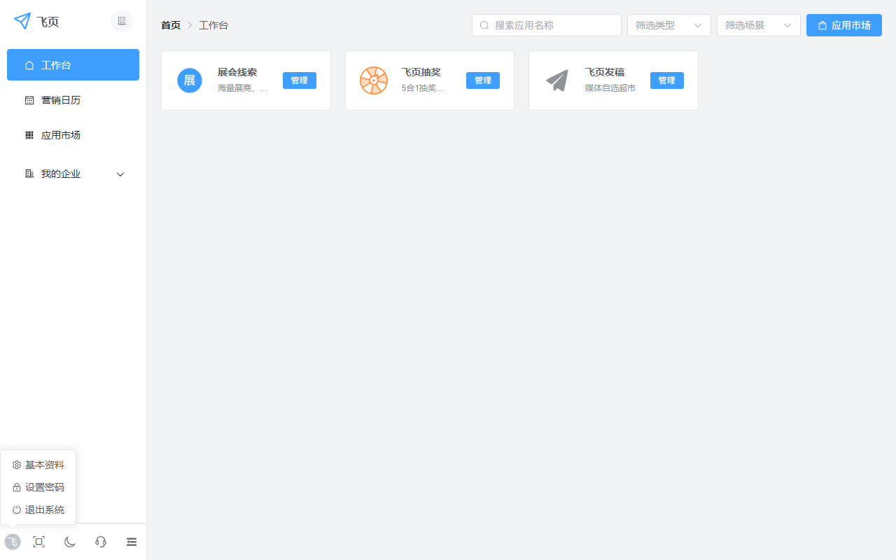Viewport: 896px width, 560px height.
Task: Select the 营销日历 calendar icon
Action: 29,99
